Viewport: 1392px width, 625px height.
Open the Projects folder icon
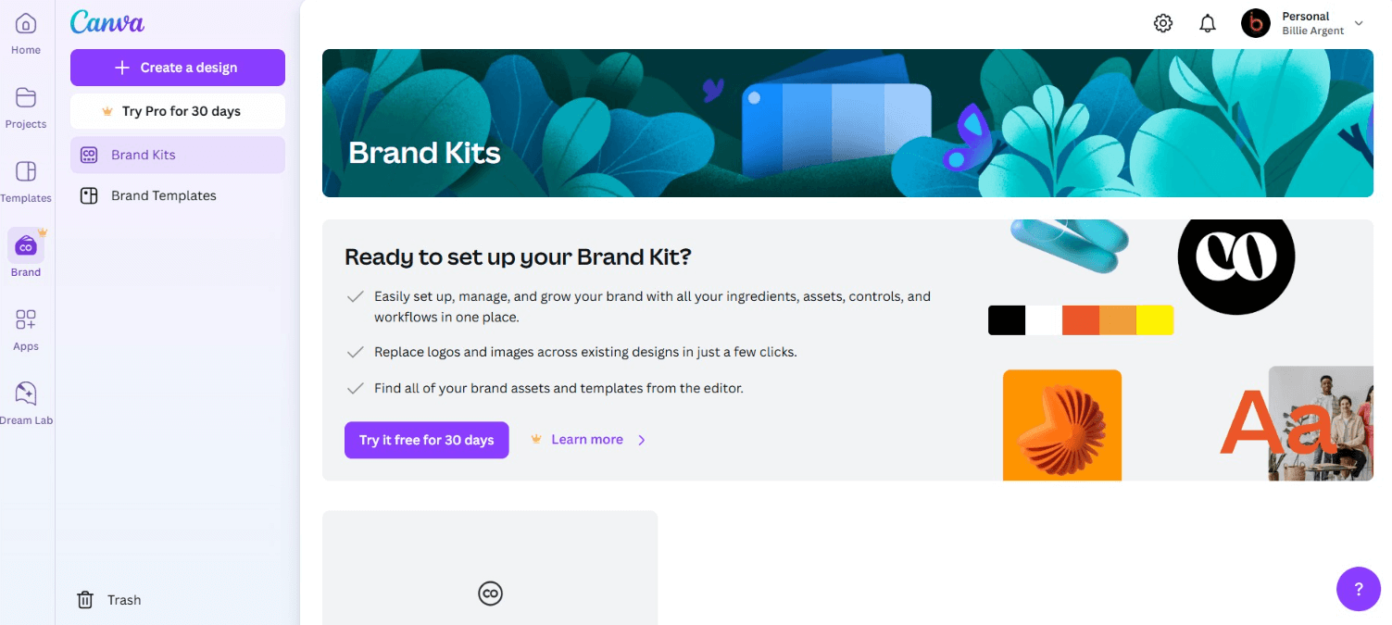coord(26,98)
